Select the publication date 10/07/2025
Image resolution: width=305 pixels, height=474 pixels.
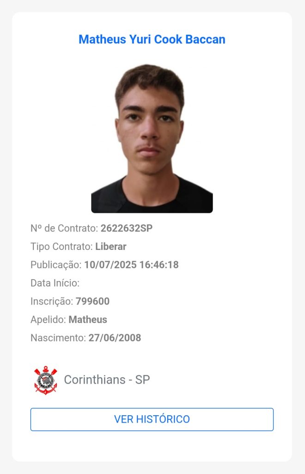(x=110, y=265)
